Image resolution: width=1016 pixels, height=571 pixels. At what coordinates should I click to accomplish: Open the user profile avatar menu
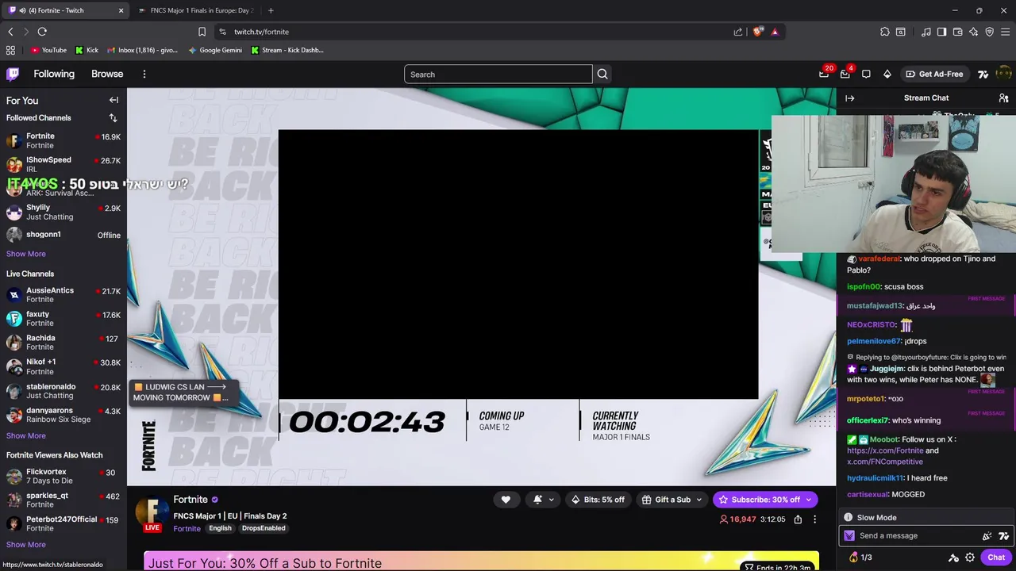coord(1003,74)
